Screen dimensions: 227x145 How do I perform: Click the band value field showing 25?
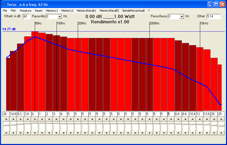[221, 114]
